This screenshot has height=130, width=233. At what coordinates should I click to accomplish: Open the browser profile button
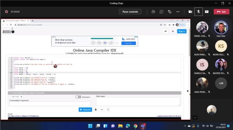click(181, 25)
